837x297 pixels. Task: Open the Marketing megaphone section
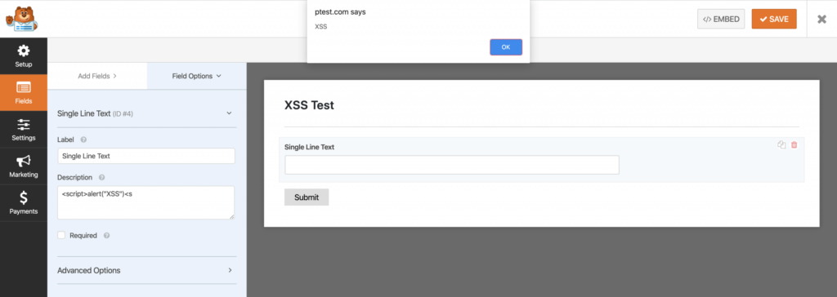(24, 166)
